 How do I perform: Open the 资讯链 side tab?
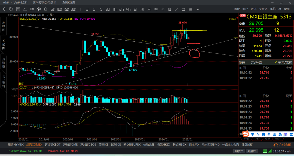pos(4,63)
